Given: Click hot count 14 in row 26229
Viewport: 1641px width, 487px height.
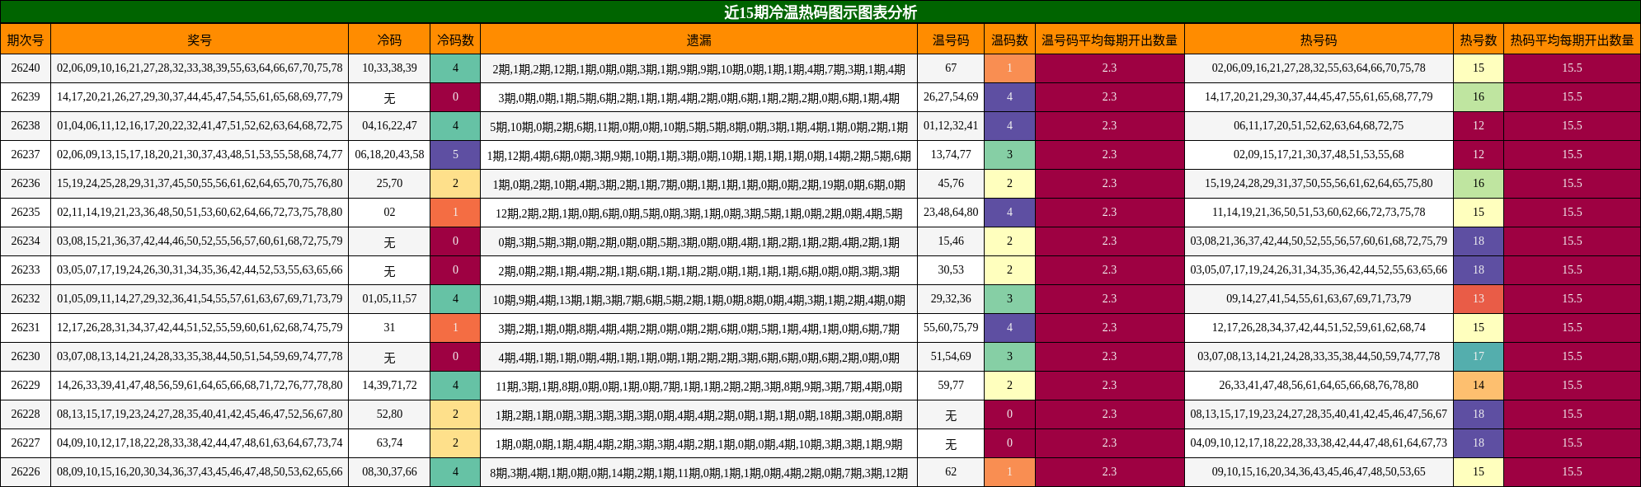Looking at the screenshot, I should (1479, 386).
